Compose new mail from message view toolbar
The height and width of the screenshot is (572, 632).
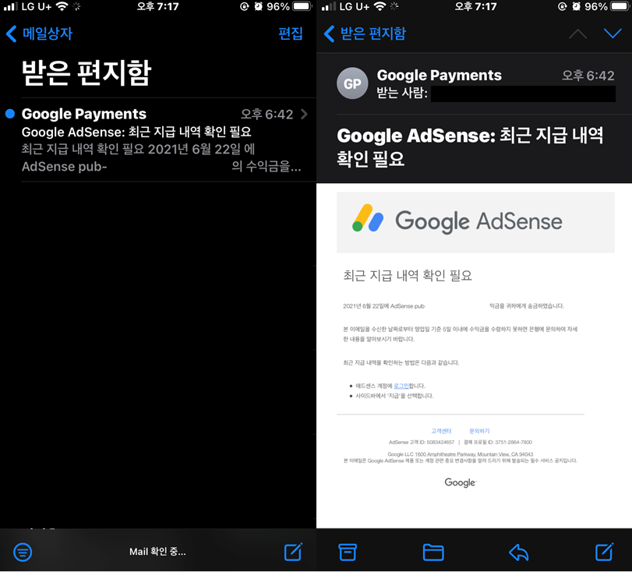point(605,552)
